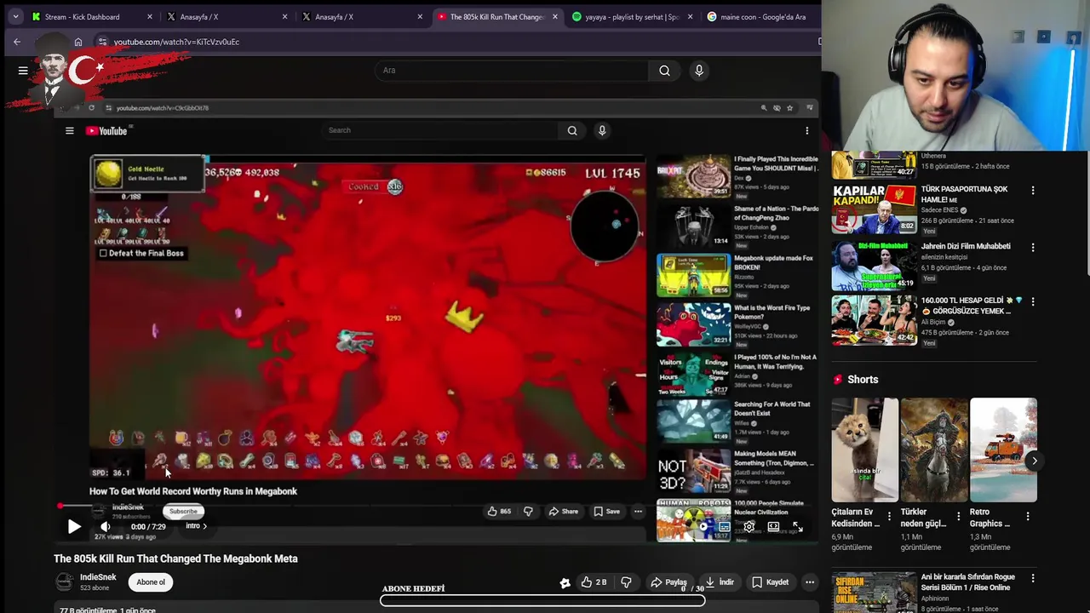Click inner YouTube search magnifier button
The width and height of the screenshot is (1090, 613).
tap(572, 130)
